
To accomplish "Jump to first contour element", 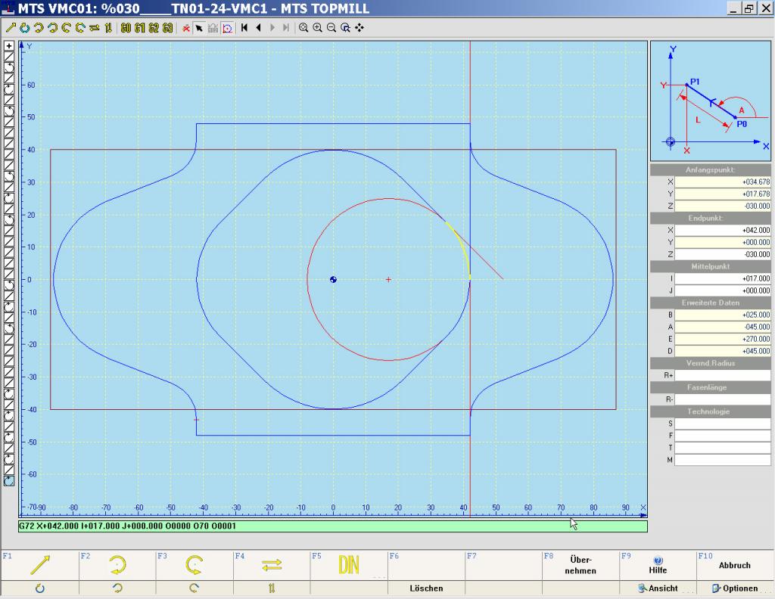I will tap(244, 28).
